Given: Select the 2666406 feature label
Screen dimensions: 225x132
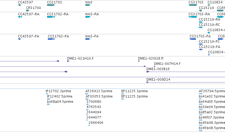Looking at the screenshot, I should point(96,123).
